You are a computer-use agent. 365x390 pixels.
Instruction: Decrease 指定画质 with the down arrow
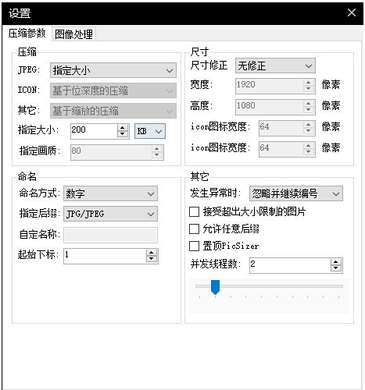[x=156, y=155]
